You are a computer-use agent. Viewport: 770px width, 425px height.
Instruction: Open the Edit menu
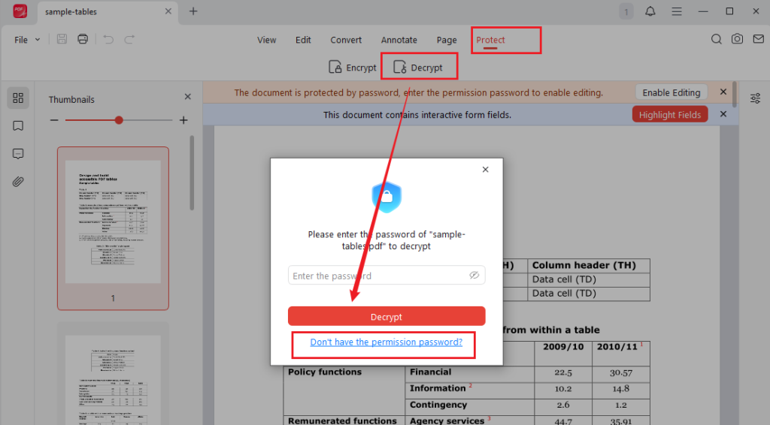click(303, 40)
